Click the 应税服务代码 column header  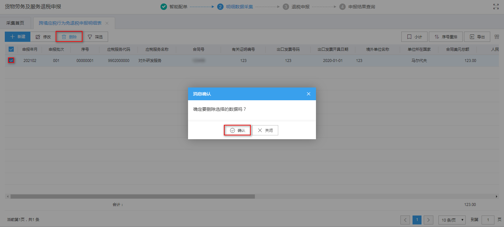click(119, 49)
